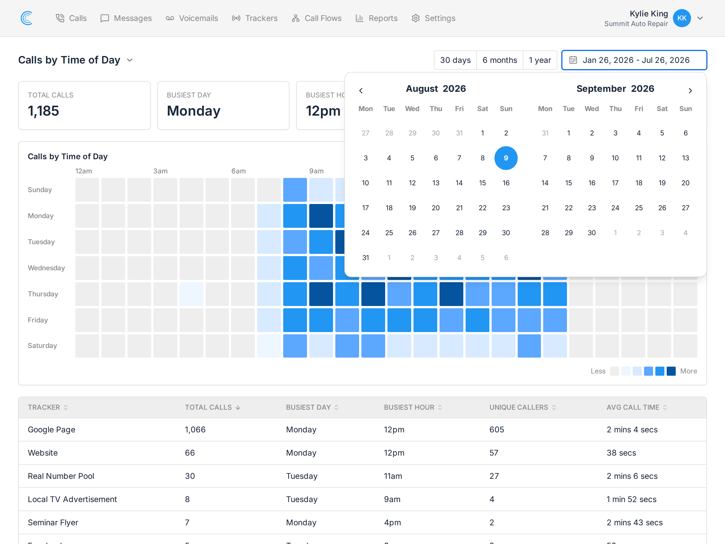
Task: Expand Calls by Time of Day dropdown
Action: point(130,60)
